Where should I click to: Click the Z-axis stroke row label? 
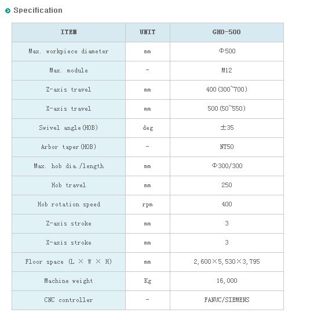click(68, 223)
